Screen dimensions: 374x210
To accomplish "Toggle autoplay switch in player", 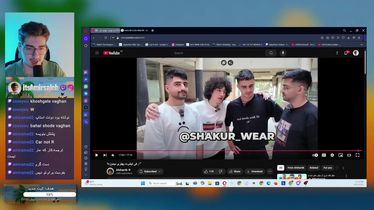I will 315,155.
